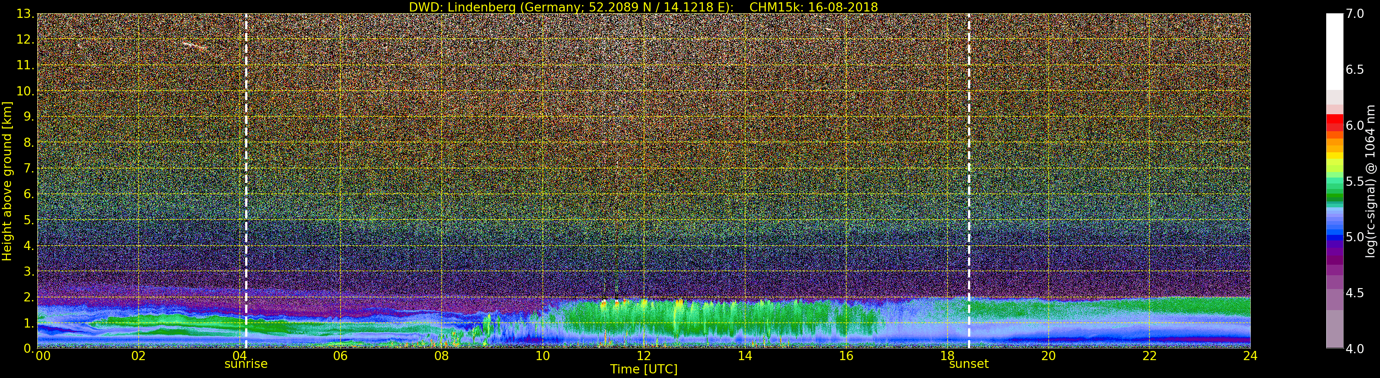Click the '14' time axis tick label
The image size is (1380, 378).
pyautogui.click(x=744, y=356)
